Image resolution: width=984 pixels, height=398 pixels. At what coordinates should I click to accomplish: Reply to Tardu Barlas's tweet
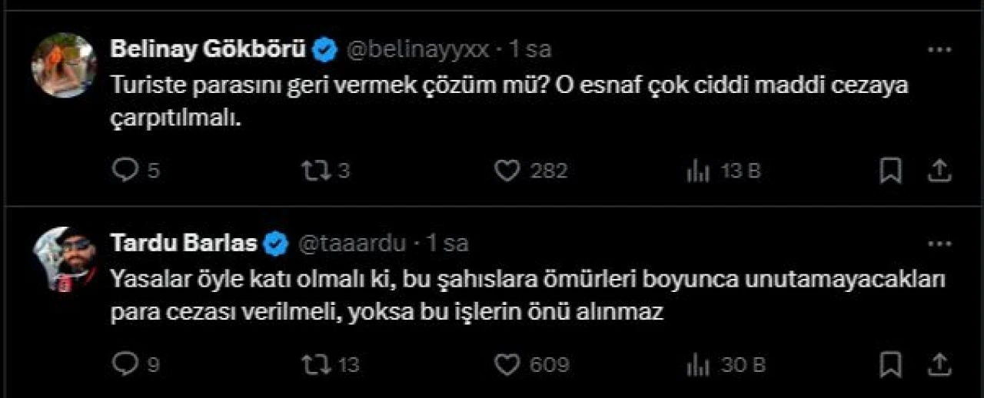(x=124, y=363)
